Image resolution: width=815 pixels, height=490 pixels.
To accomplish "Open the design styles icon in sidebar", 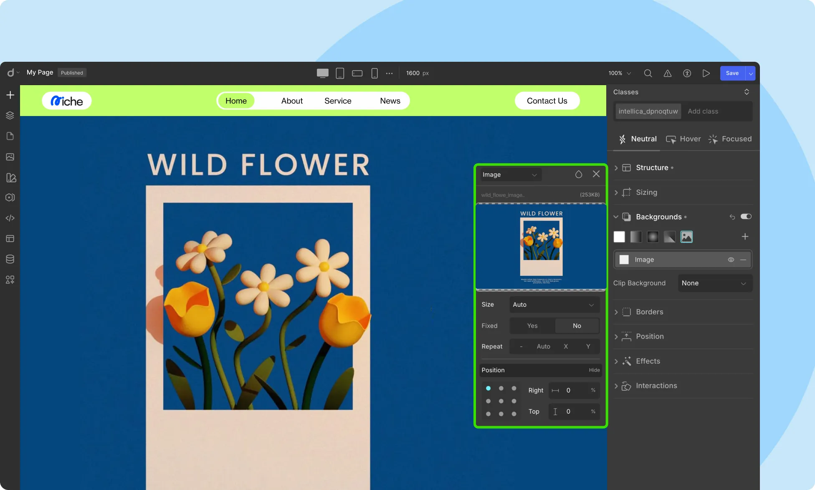I will (x=11, y=178).
